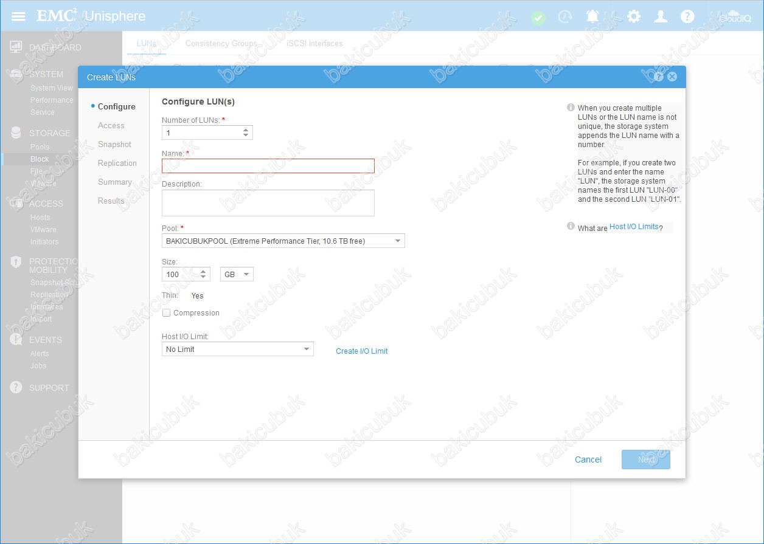The width and height of the screenshot is (764, 544).
Task: Open Service in the sidebar
Action: (x=43, y=112)
